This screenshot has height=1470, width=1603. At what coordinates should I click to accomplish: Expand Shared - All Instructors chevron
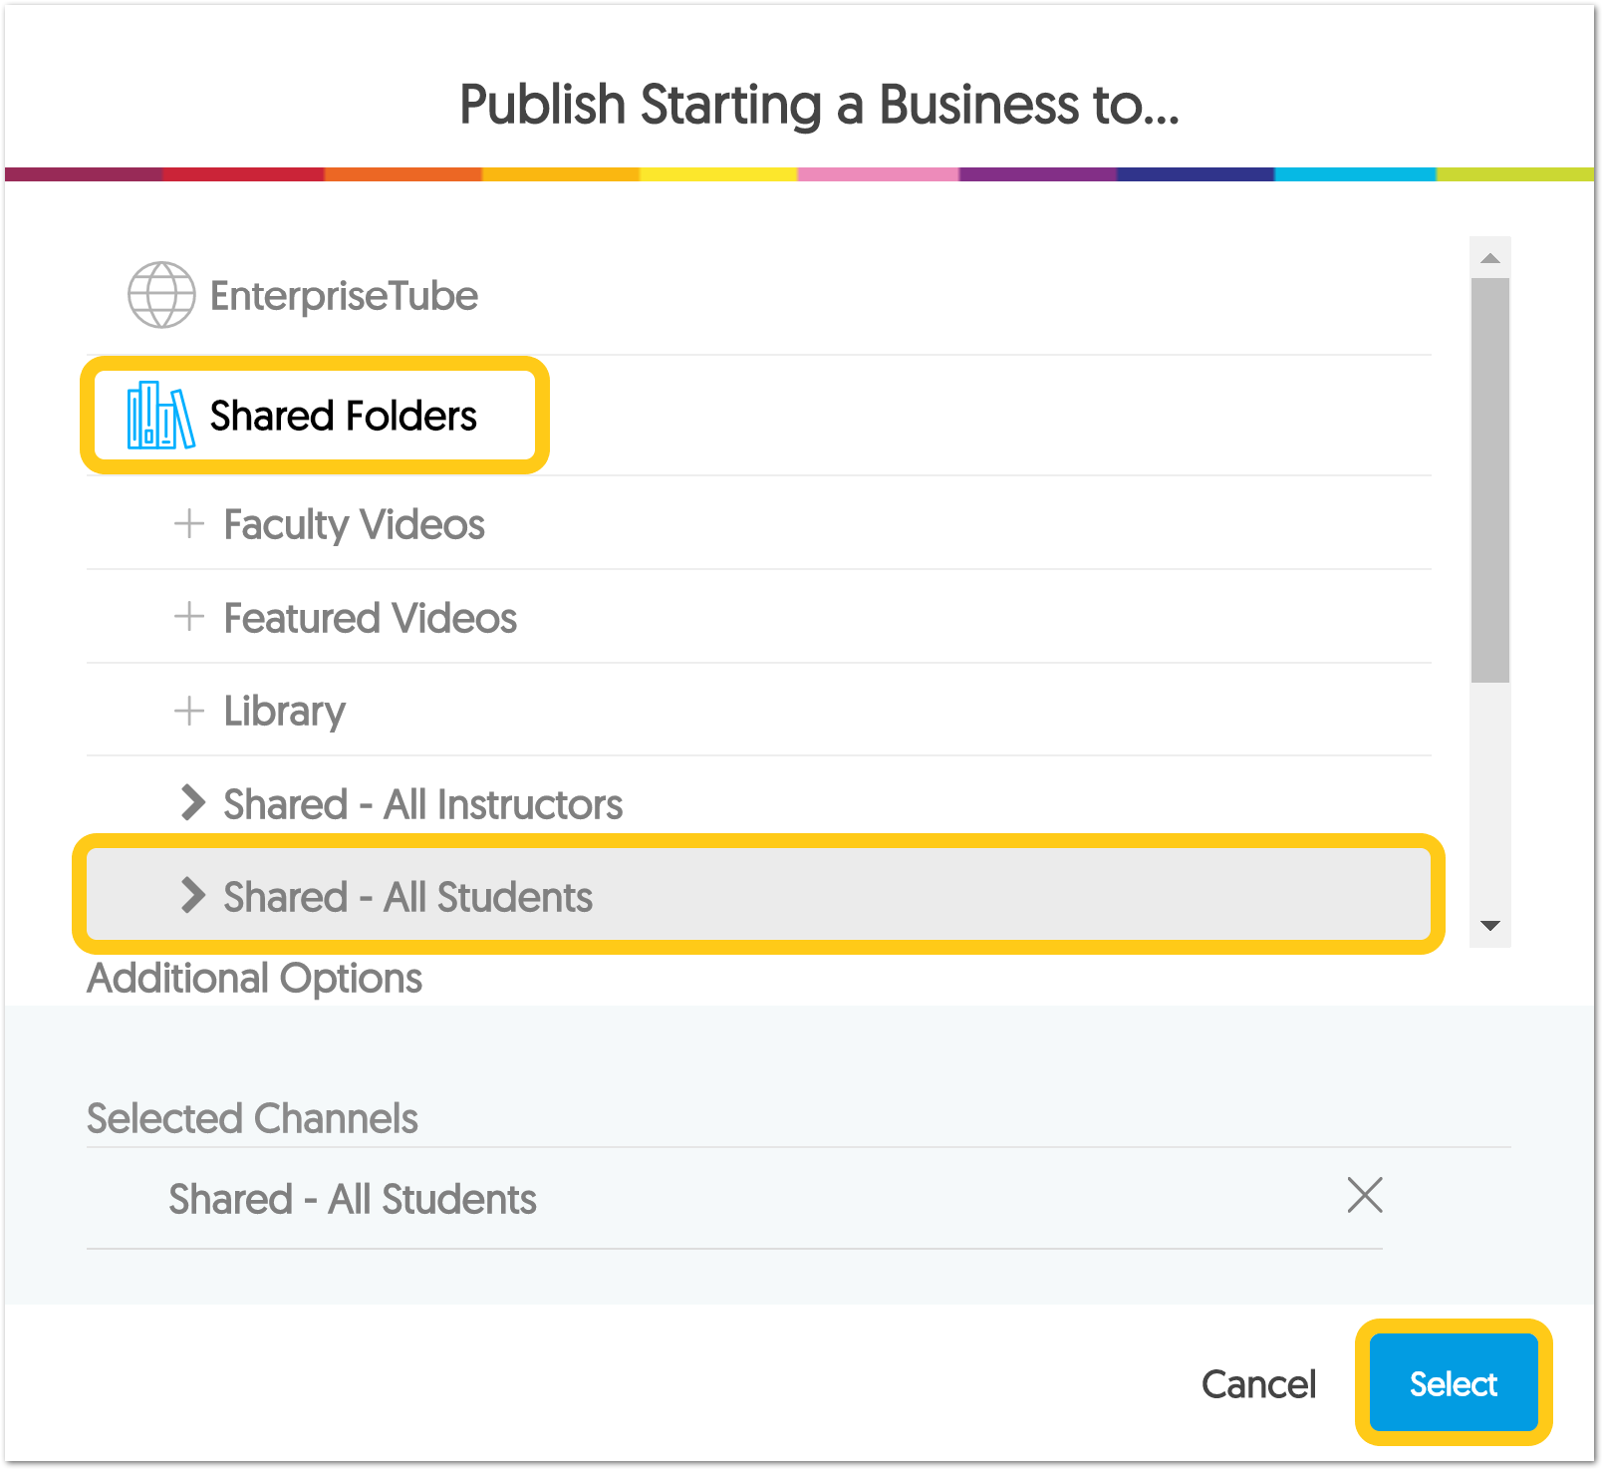[192, 803]
